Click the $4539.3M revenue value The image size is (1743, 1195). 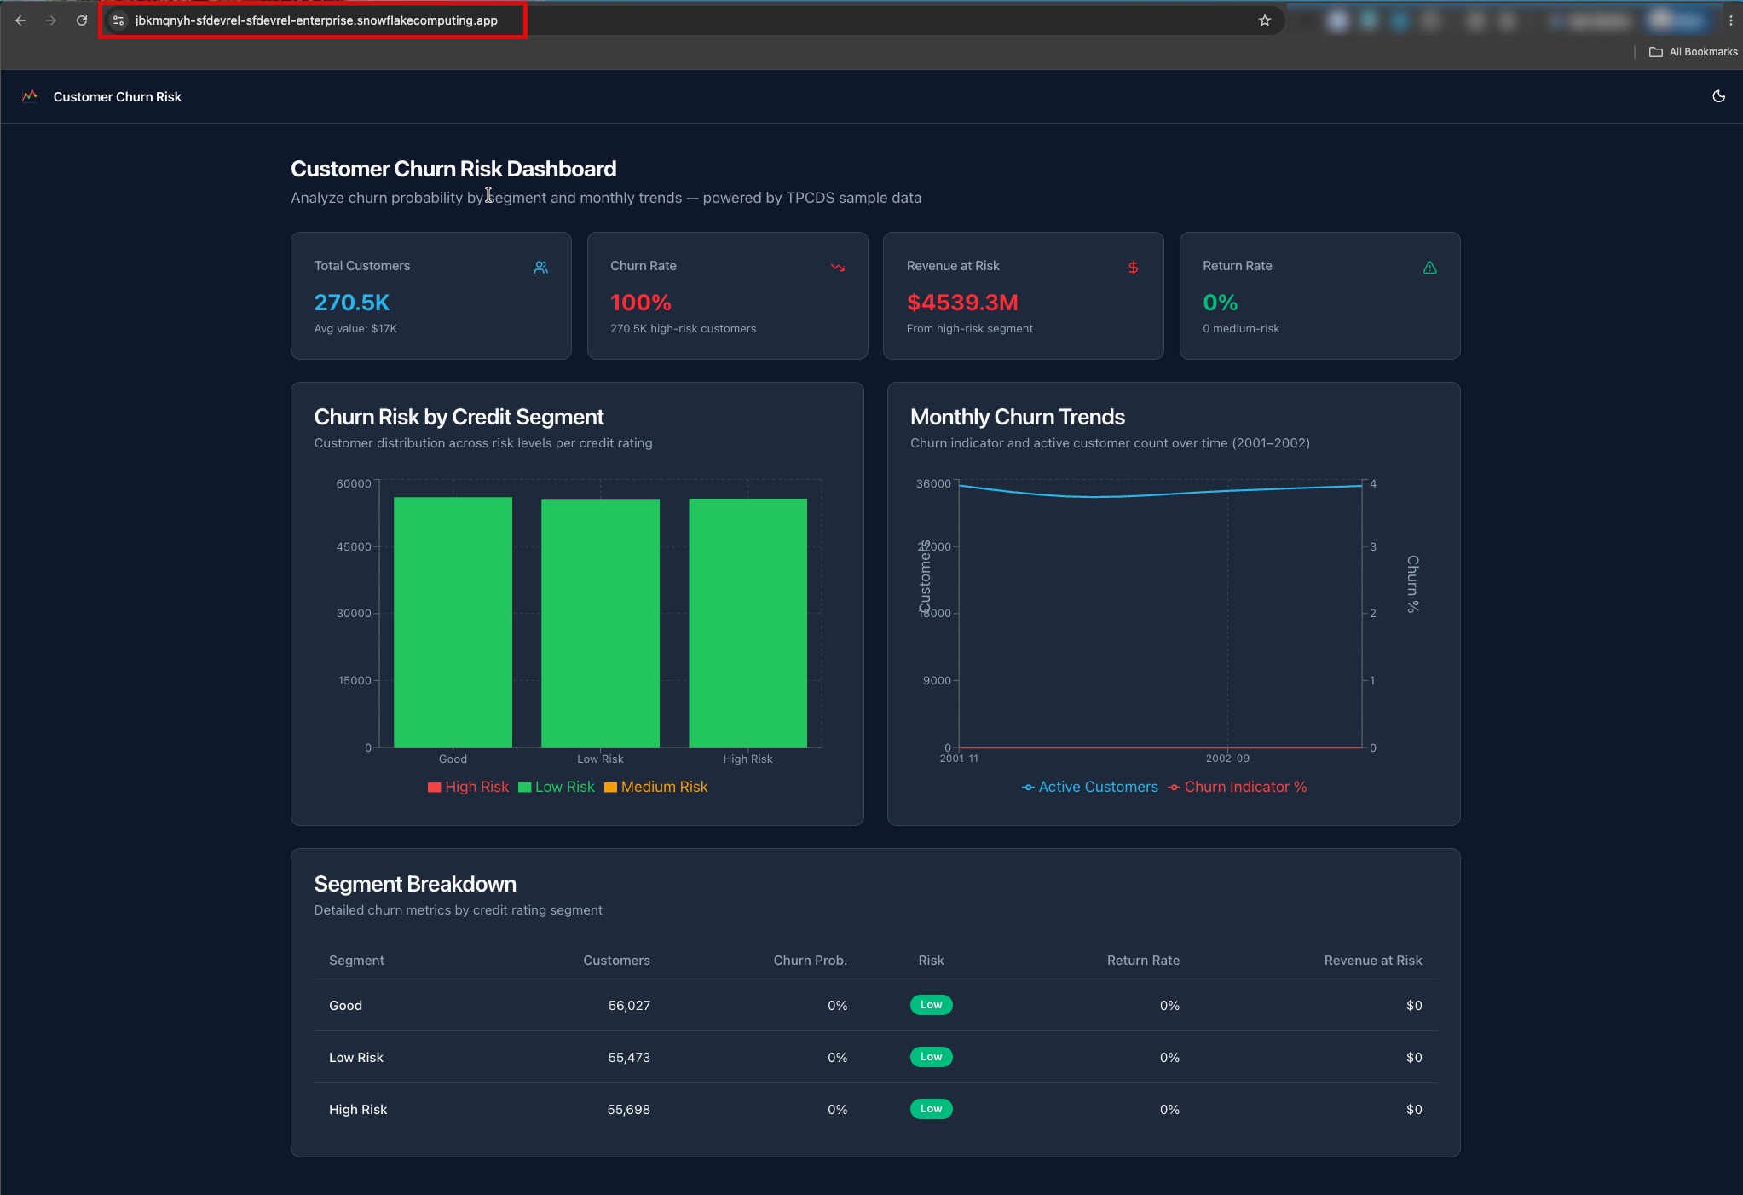click(x=962, y=303)
